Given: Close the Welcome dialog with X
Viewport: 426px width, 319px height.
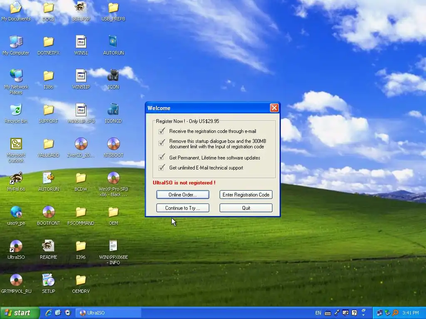Looking at the screenshot, I should pyautogui.click(x=274, y=108).
